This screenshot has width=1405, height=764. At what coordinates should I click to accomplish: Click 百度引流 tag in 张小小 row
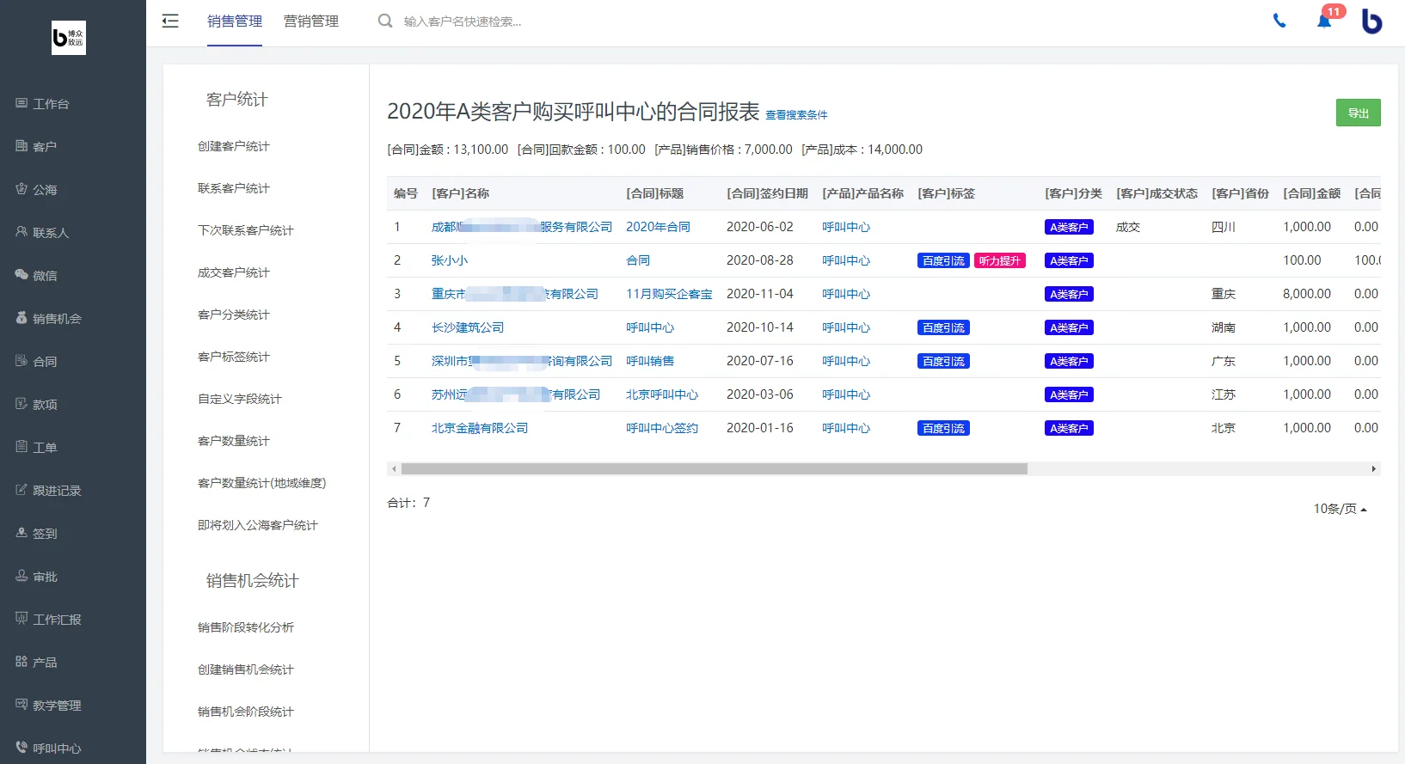coord(943,260)
